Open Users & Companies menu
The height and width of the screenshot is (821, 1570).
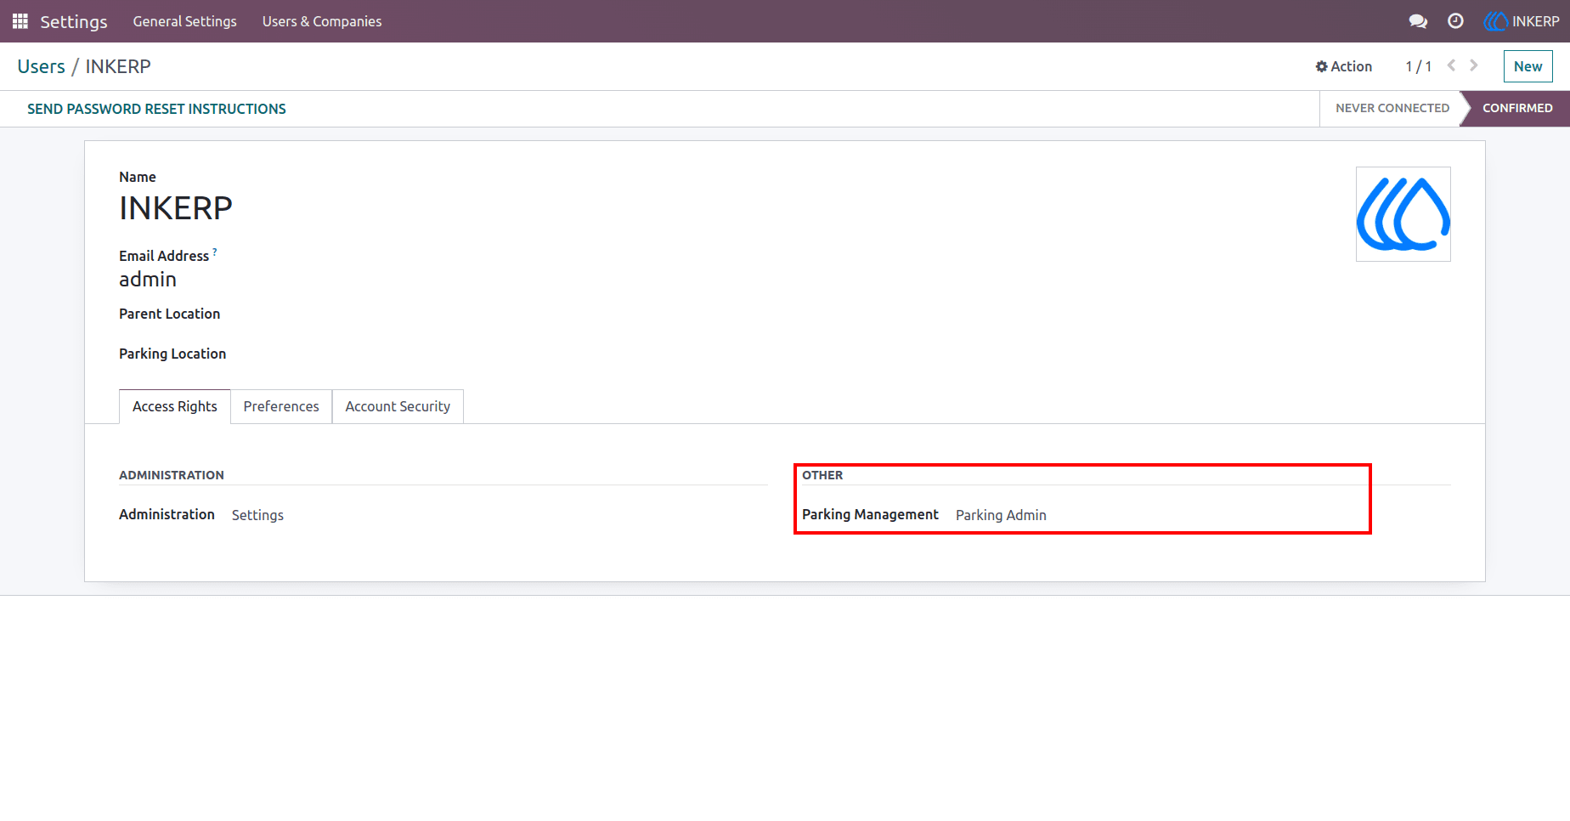322,21
